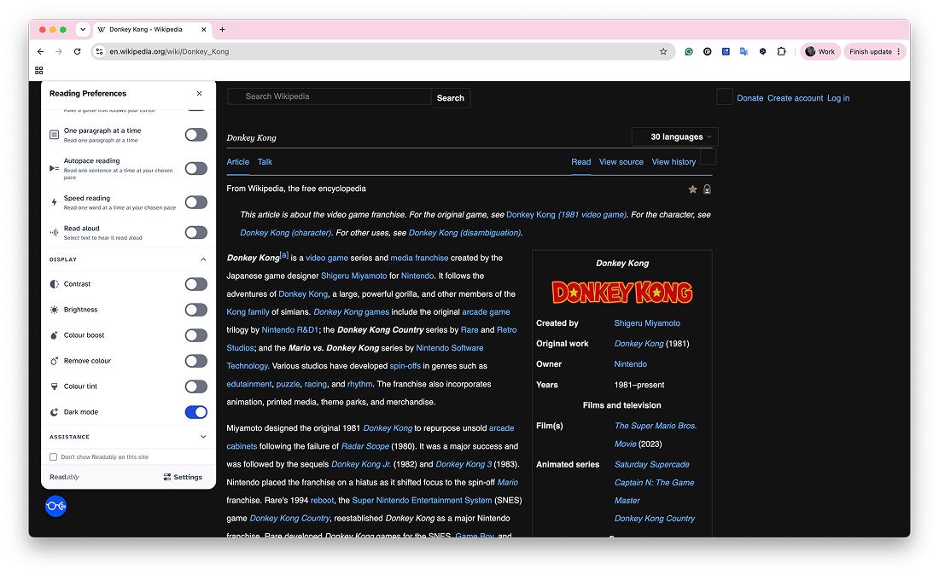This screenshot has height=575, width=939.
Task: Collapse the DISPLAY section chevron
Action: (x=203, y=259)
